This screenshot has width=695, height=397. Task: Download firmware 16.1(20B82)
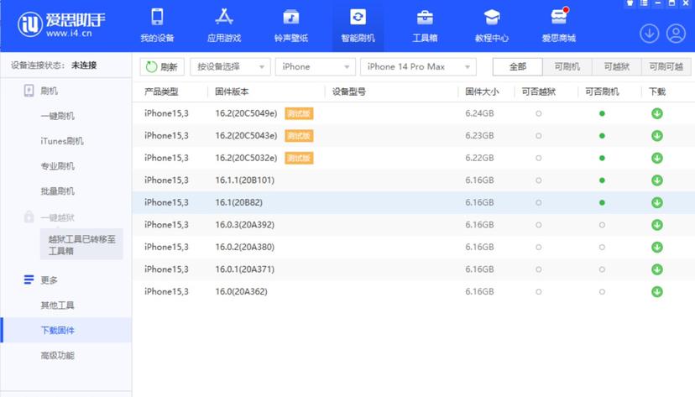pos(657,202)
